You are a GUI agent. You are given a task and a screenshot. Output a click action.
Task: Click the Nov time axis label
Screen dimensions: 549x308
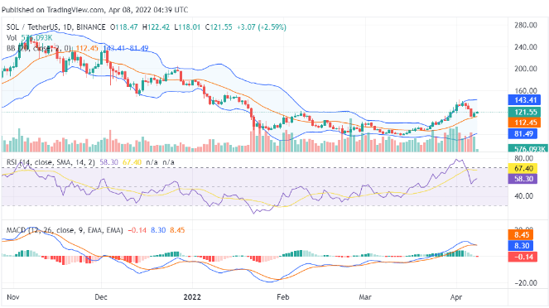(x=13, y=297)
